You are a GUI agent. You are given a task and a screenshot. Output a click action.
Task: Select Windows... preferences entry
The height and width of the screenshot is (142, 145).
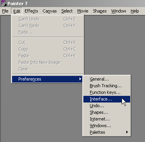pyautogui.click(x=107, y=126)
